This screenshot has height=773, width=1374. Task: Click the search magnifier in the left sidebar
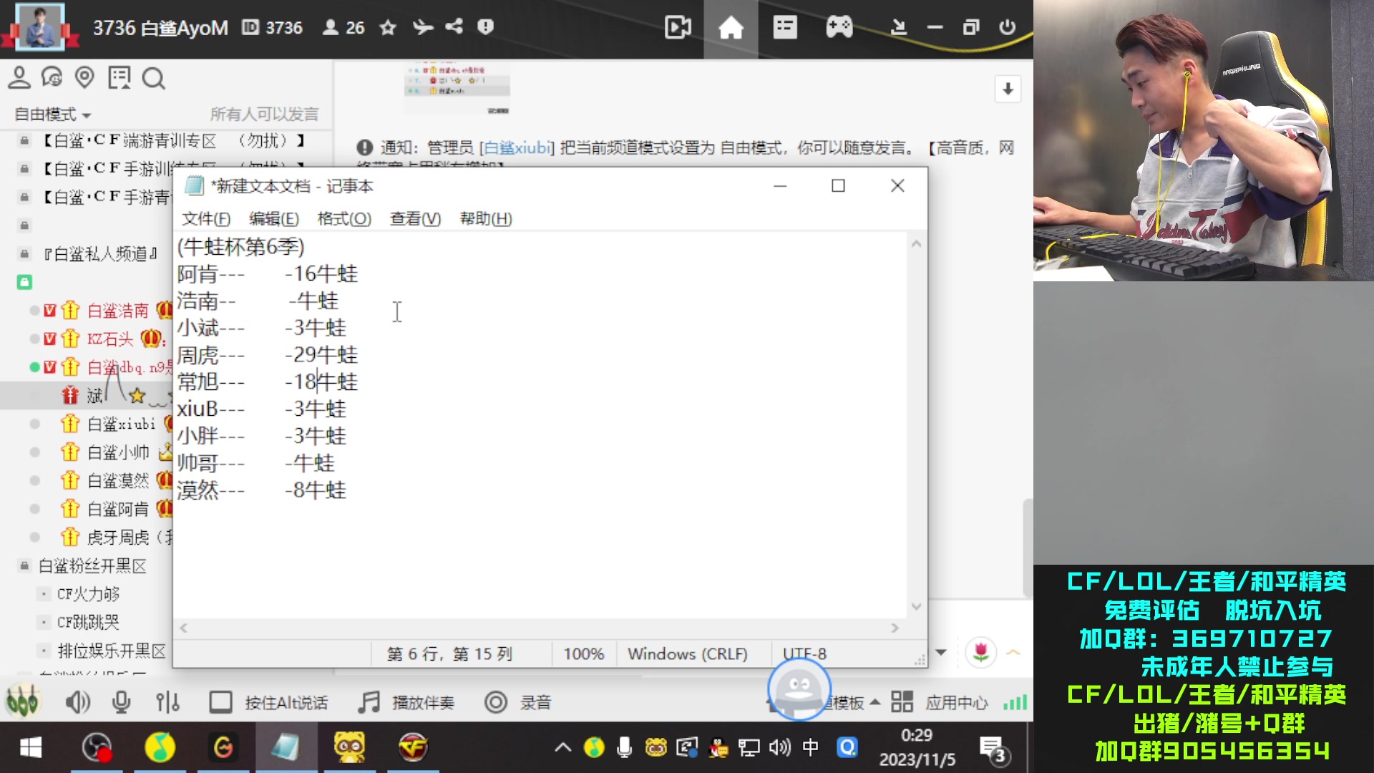pos(154,78)
